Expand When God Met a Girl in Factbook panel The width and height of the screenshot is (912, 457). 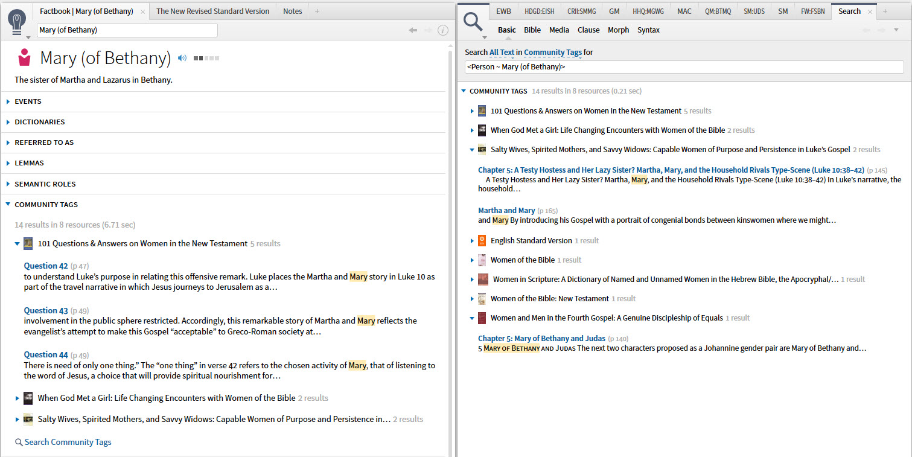coord(17,398)
